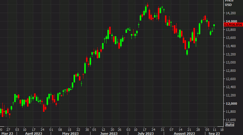The width and height of the screenshot is (243, 135).
Task: Click the USD currency label
Action: pyautogui.click(x=228, y=5)
